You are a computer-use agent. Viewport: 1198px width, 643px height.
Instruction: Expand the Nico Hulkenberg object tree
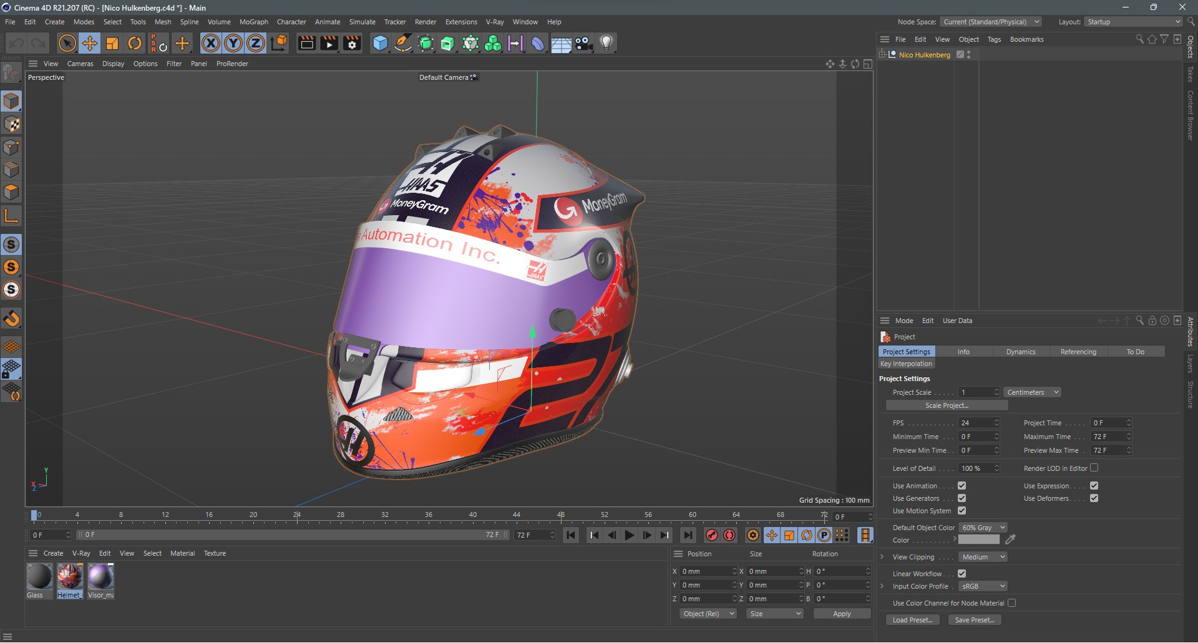point(882,55)
